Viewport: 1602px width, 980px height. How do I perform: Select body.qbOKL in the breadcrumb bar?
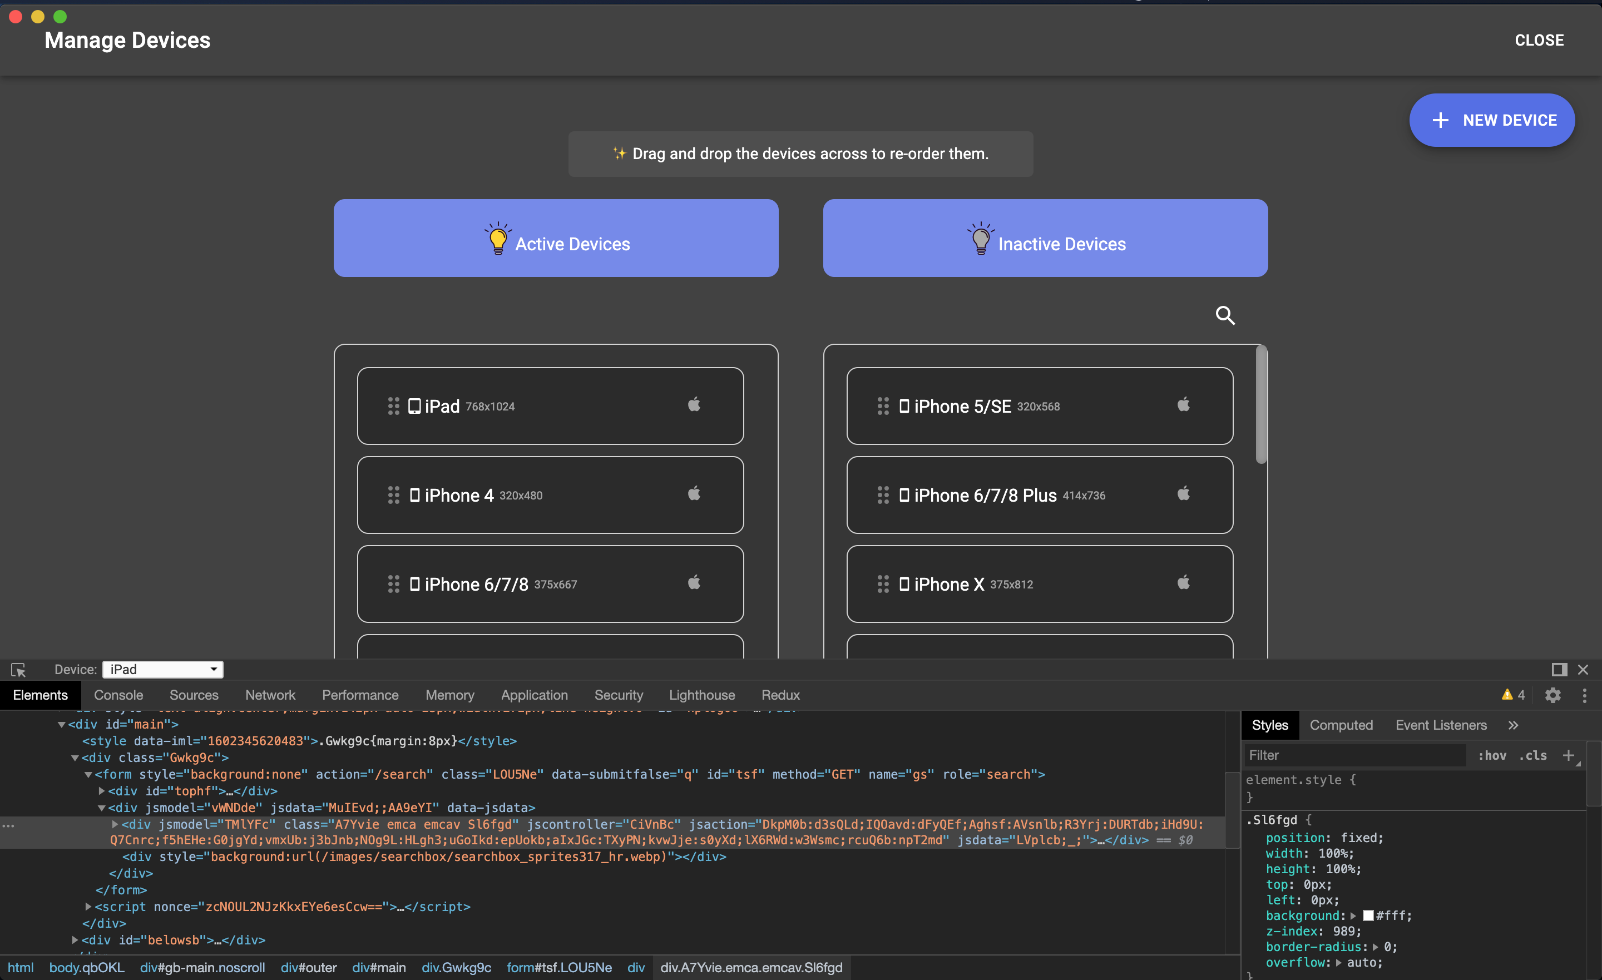click(86, 967)
